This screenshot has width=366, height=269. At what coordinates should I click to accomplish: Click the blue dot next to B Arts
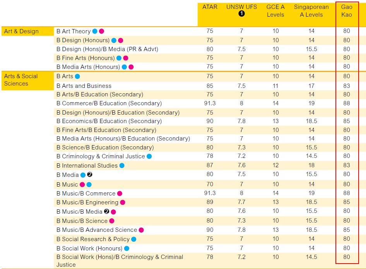point(77,76)
